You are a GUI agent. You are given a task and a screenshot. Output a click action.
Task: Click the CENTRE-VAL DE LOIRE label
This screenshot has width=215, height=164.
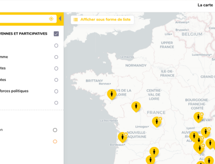point(154,95)
